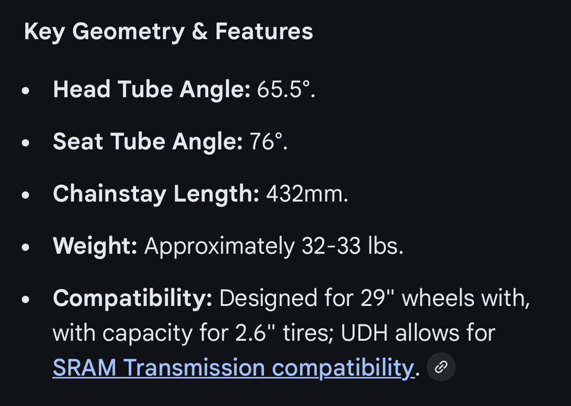571x406 pixels.
Task: Click the 65.5° head angle value
Action: (286, 89)
